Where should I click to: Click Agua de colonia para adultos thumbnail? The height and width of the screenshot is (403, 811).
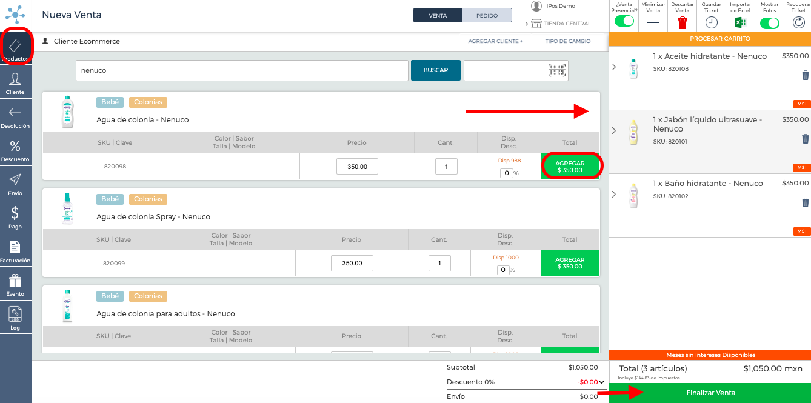coord(67,305)
